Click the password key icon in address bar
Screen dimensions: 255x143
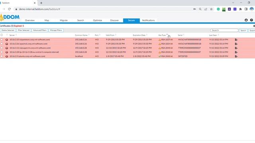[195, 9]
